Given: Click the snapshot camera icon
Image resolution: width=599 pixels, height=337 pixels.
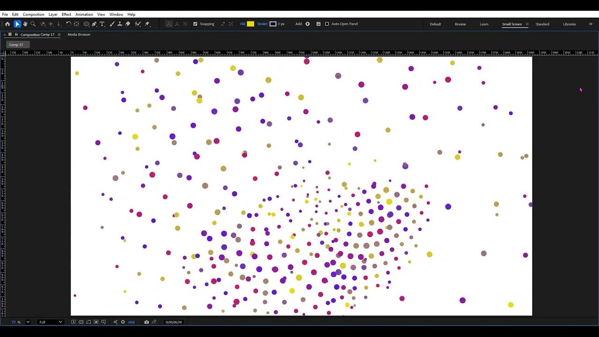Looking at the screenshot, I should tap(146, 322).
